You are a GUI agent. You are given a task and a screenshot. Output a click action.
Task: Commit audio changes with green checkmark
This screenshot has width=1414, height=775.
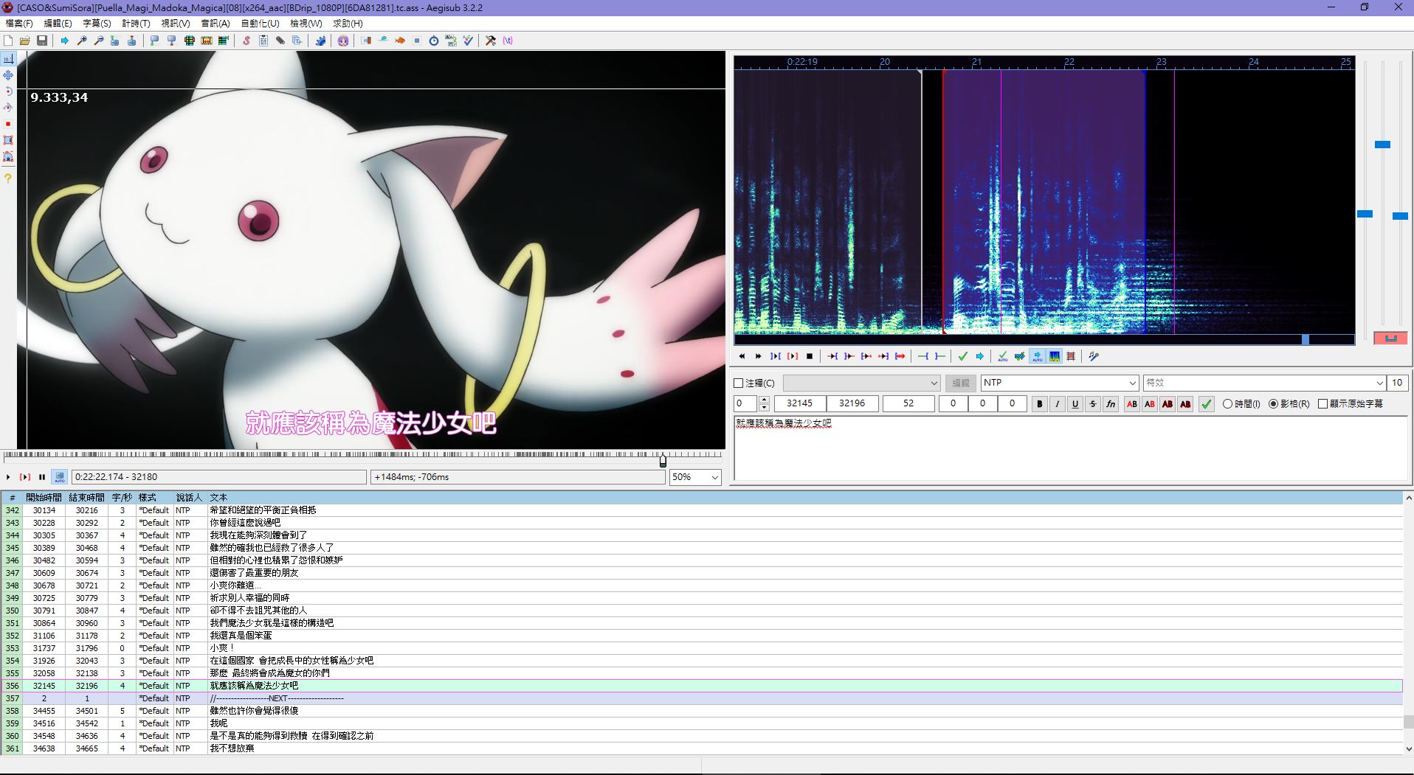(963, 356)
